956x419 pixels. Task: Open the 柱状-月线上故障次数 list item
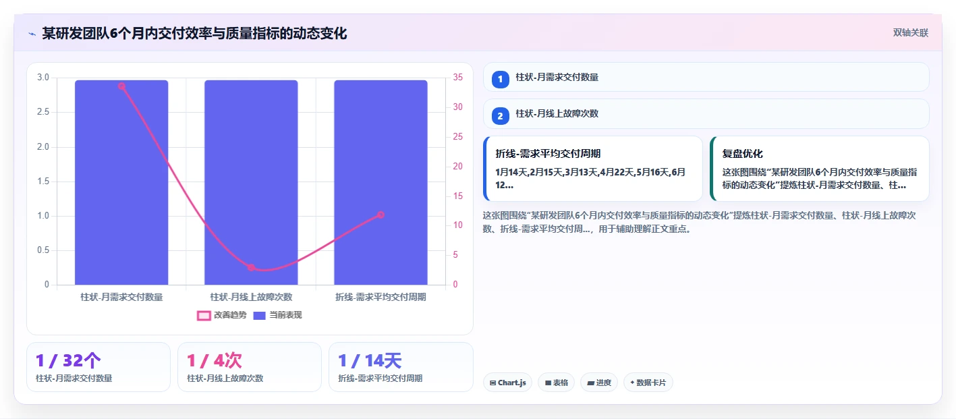pos(706,114)
